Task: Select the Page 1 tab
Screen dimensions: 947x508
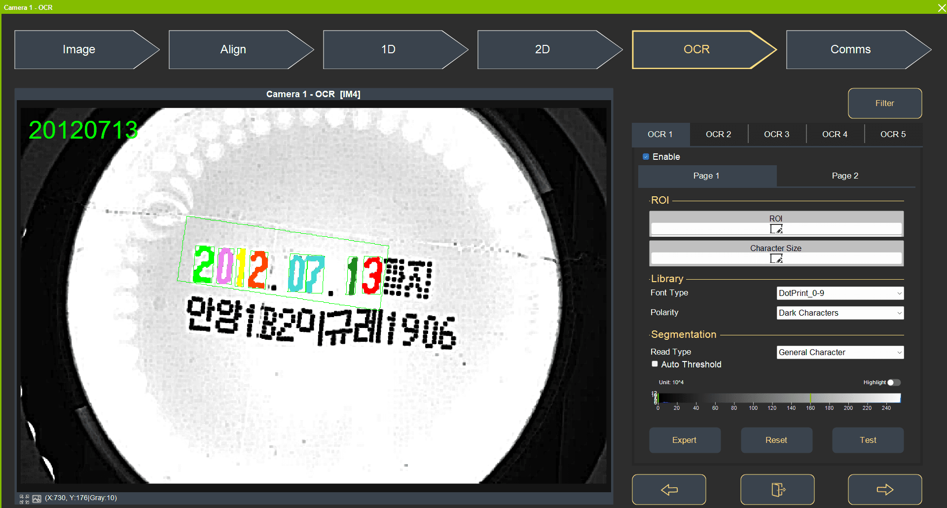Action: coord(707,176)
